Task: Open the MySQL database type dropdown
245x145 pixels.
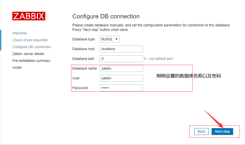Action: tap(110, 39)
